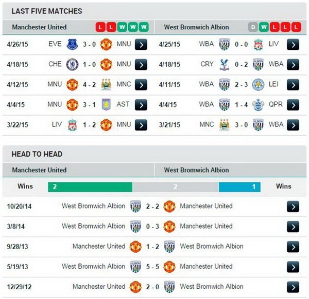Click Crystal Palace crest in 4/18/15 match
Image resolution: width=309 pixels, height=299 pixels.
point(224,64)
